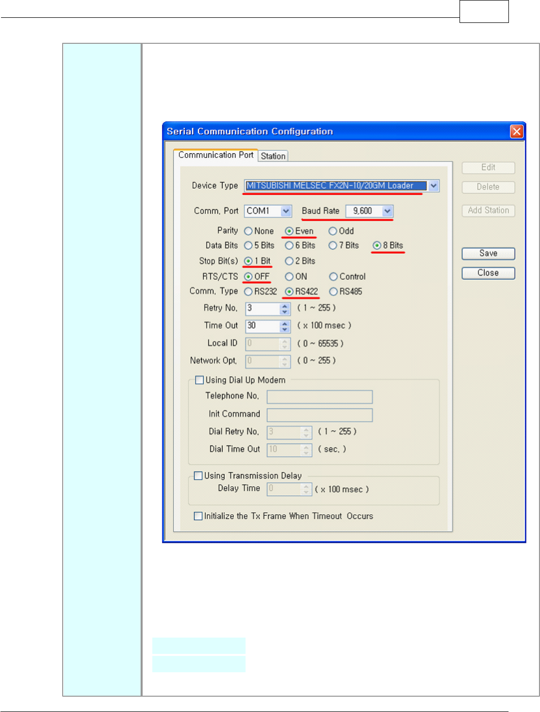Switch to the Station tab

pyautogui.click(x=273, y=156)
